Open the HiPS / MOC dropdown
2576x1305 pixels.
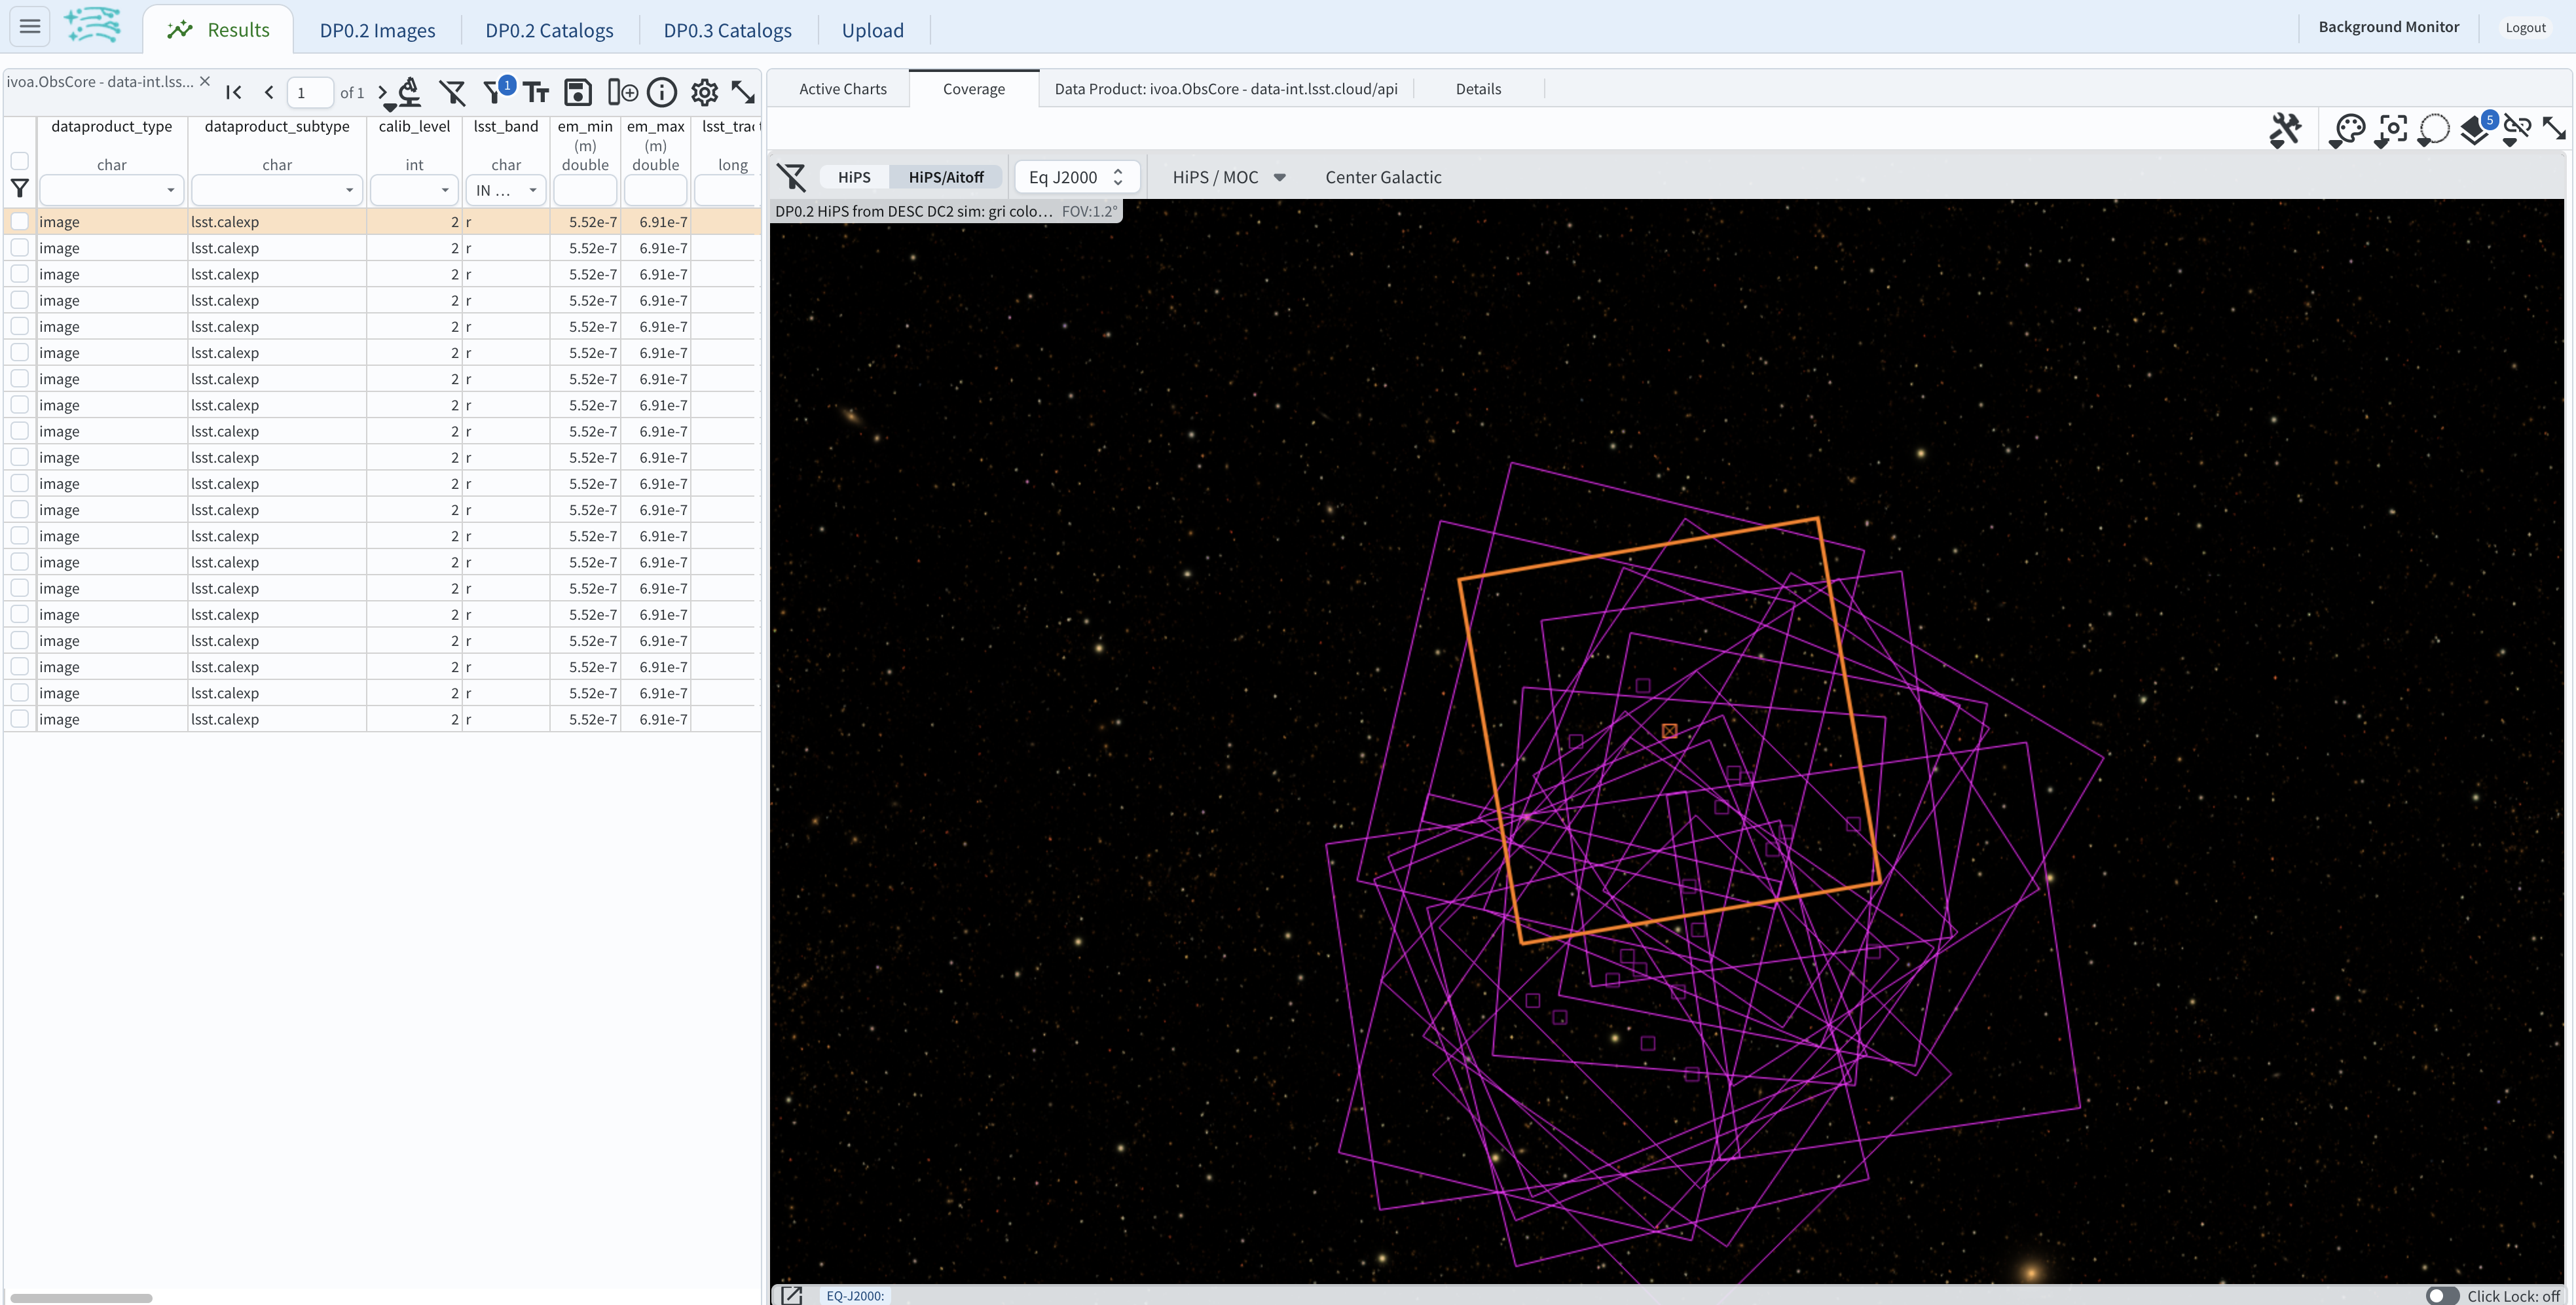click(x=1228, y=177)
